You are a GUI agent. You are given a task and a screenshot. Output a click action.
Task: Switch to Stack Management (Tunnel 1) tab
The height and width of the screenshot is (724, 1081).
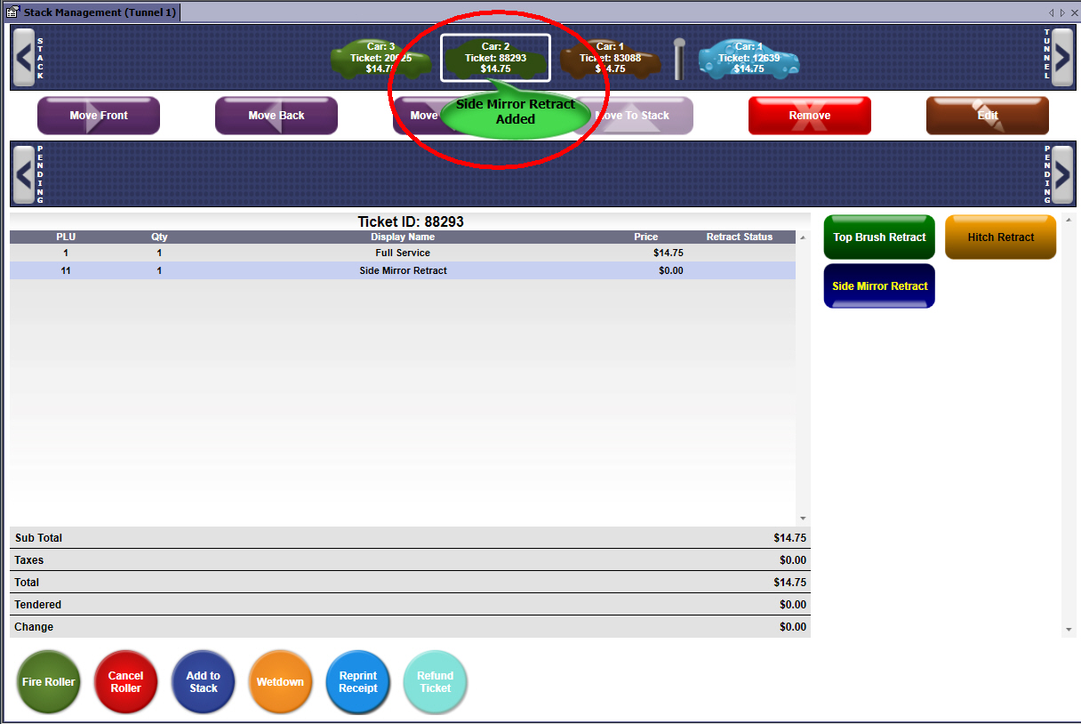click(x=93, y=12)
